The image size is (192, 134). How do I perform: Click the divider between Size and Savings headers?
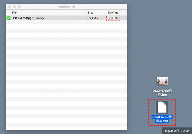107,13
